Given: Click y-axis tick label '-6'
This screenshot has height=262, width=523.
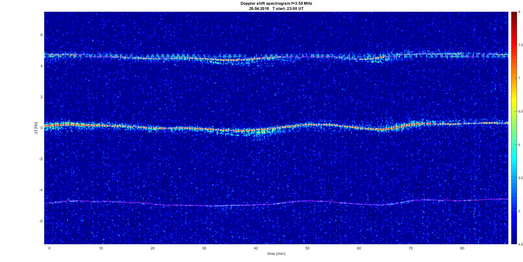Looking at the screenshot, I should (x=41, y=221).
